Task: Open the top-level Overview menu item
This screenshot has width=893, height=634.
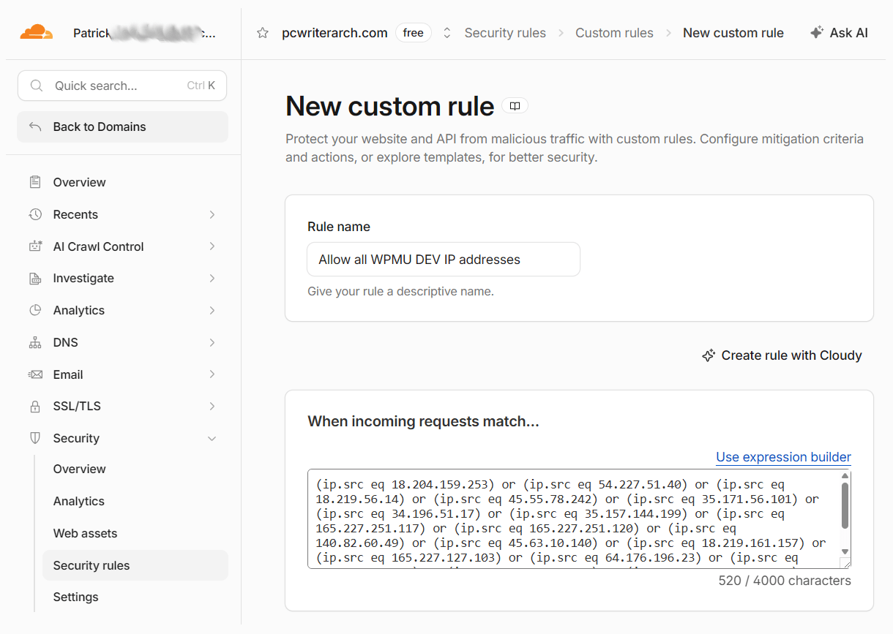Action: tap(122, 182)
